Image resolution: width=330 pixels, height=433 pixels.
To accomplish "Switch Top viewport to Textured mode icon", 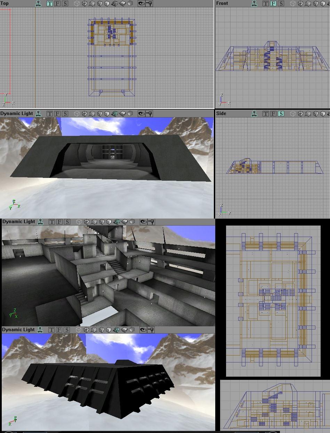I will point(122,3).
